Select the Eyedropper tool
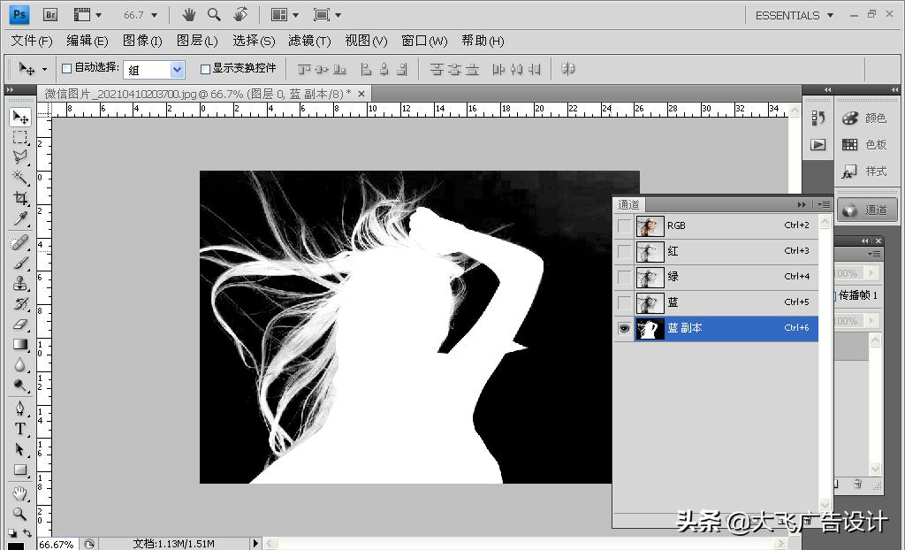This screenshot has height=550, width=905. tap(20, 219)
